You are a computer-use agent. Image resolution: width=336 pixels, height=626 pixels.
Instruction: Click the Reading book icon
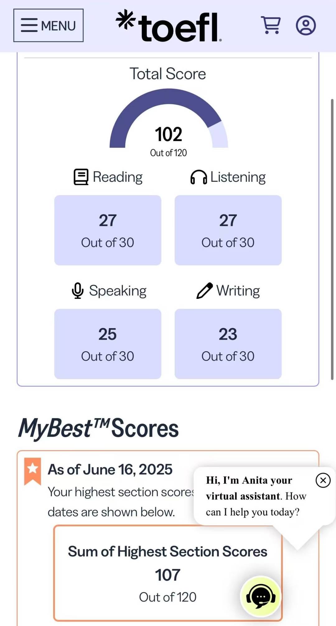(81, 177)
